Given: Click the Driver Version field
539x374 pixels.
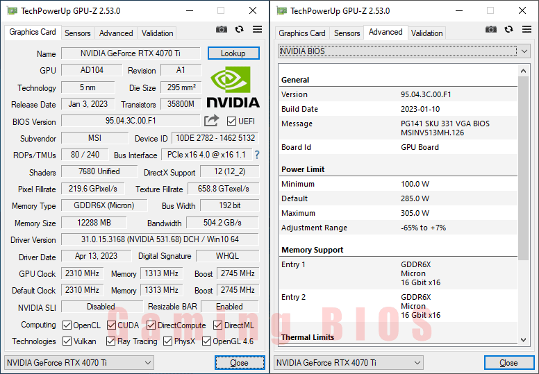Looking at the screenshot, I should [x=160, y=239].
